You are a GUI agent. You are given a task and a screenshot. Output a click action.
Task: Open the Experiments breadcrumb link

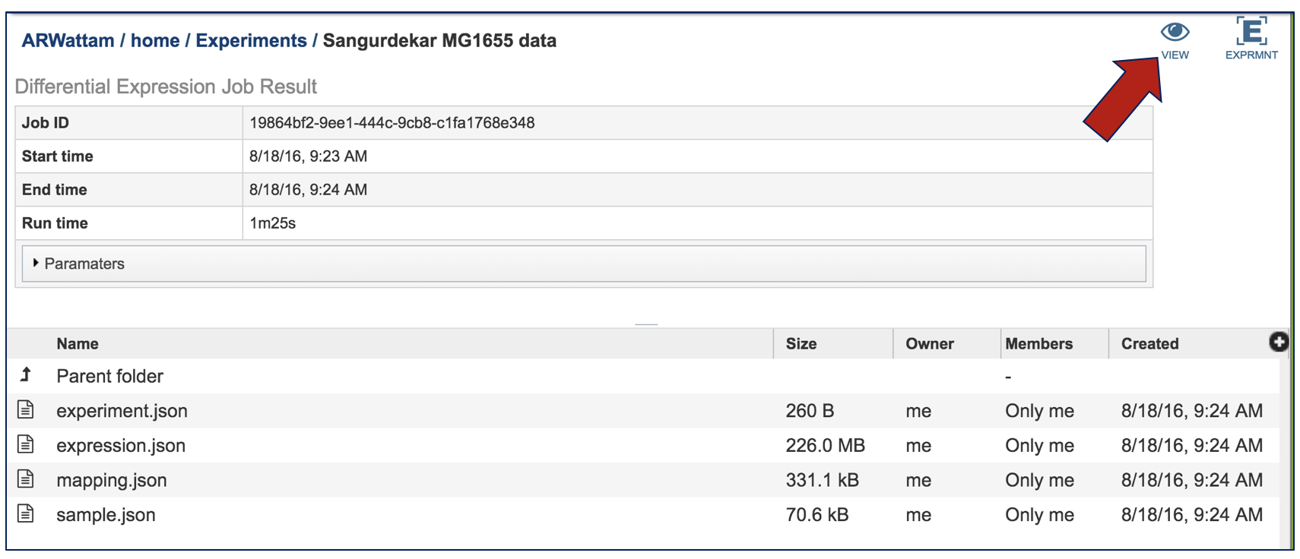(251, 41)
